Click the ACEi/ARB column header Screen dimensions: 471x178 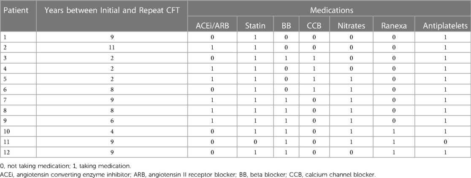click(x=212, y=26)
